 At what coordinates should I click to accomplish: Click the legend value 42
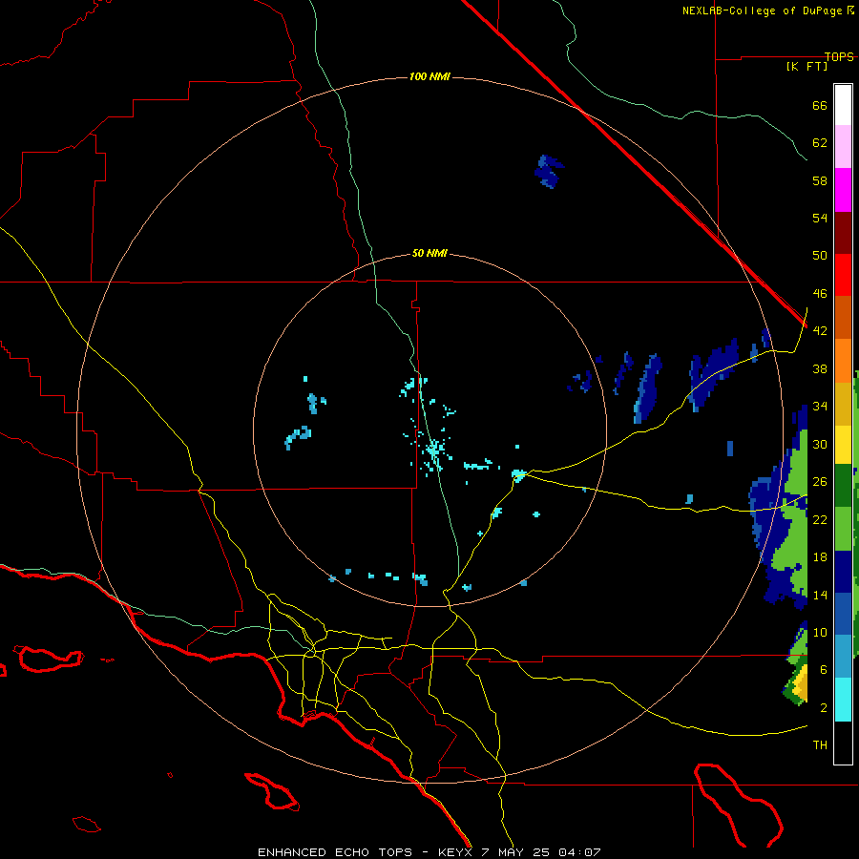[x=820, y=331]
